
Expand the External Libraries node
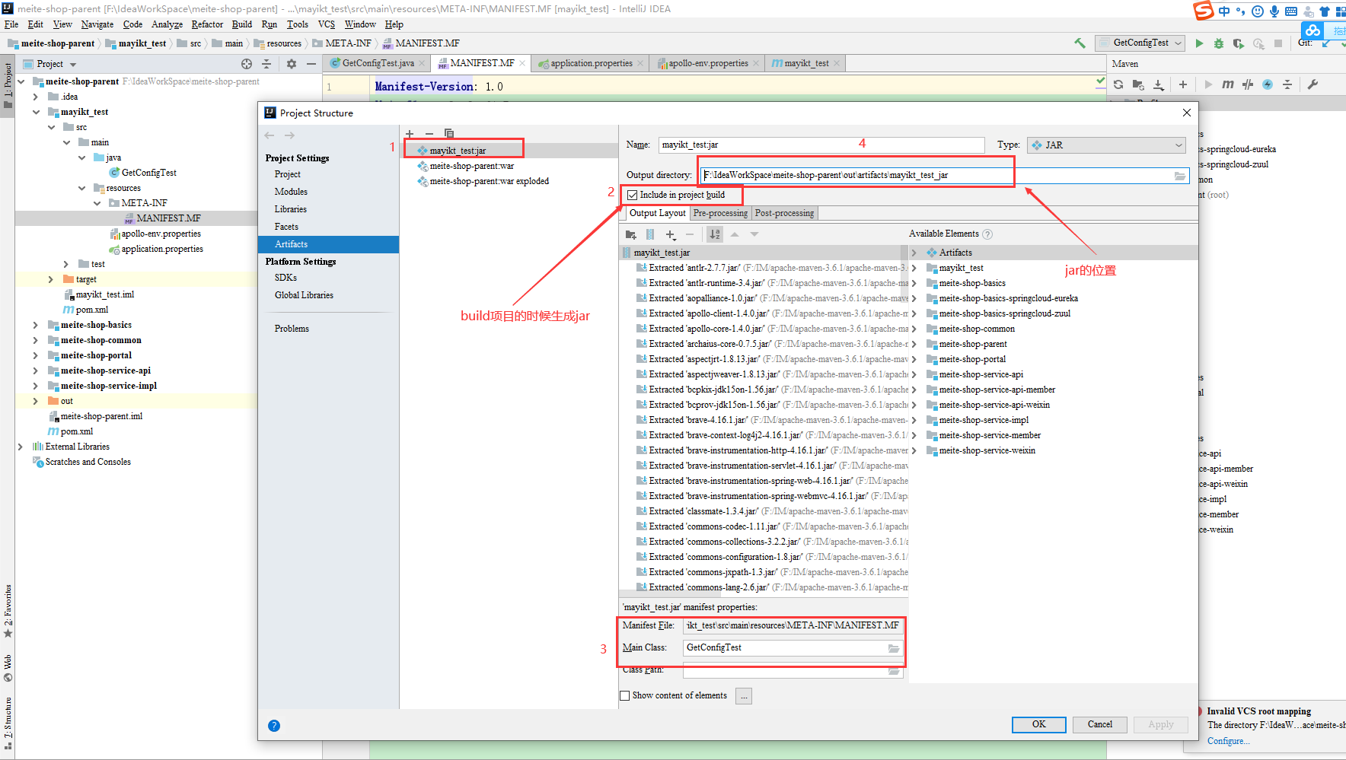20,447
